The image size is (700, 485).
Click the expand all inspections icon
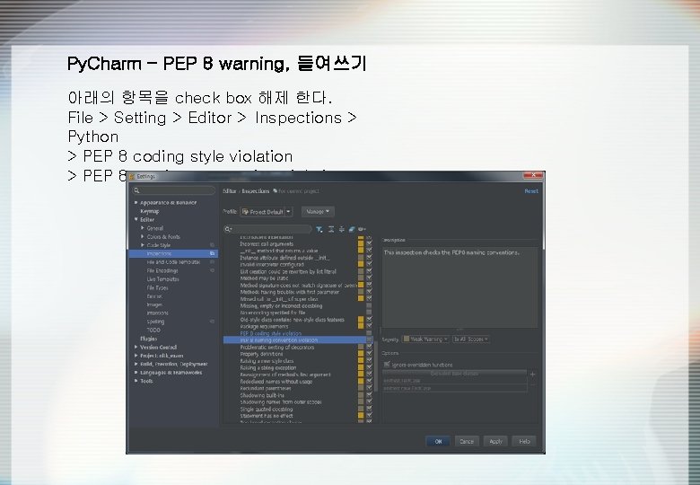tap(331, 229)
